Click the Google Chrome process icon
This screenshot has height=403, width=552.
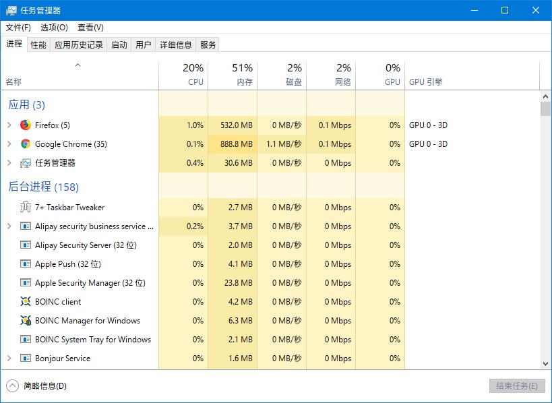[26, 144]
